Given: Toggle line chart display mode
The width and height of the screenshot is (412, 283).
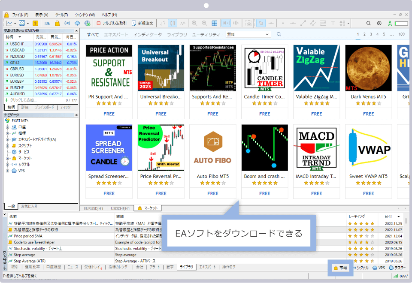Looking at the screenshot, I should pos(183,23).
